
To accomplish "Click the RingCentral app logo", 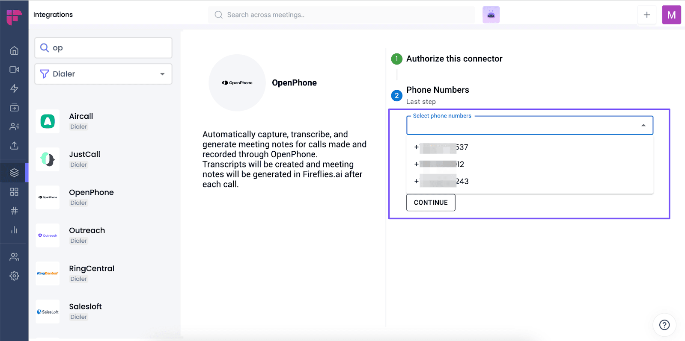I will tap(48, 273).
